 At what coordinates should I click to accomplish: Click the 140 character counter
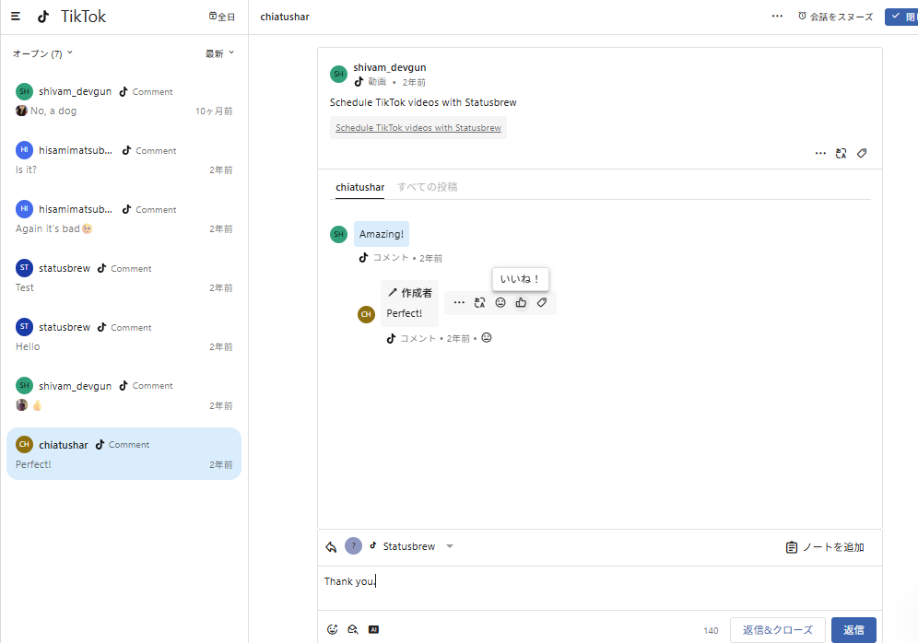coord(711,630)
